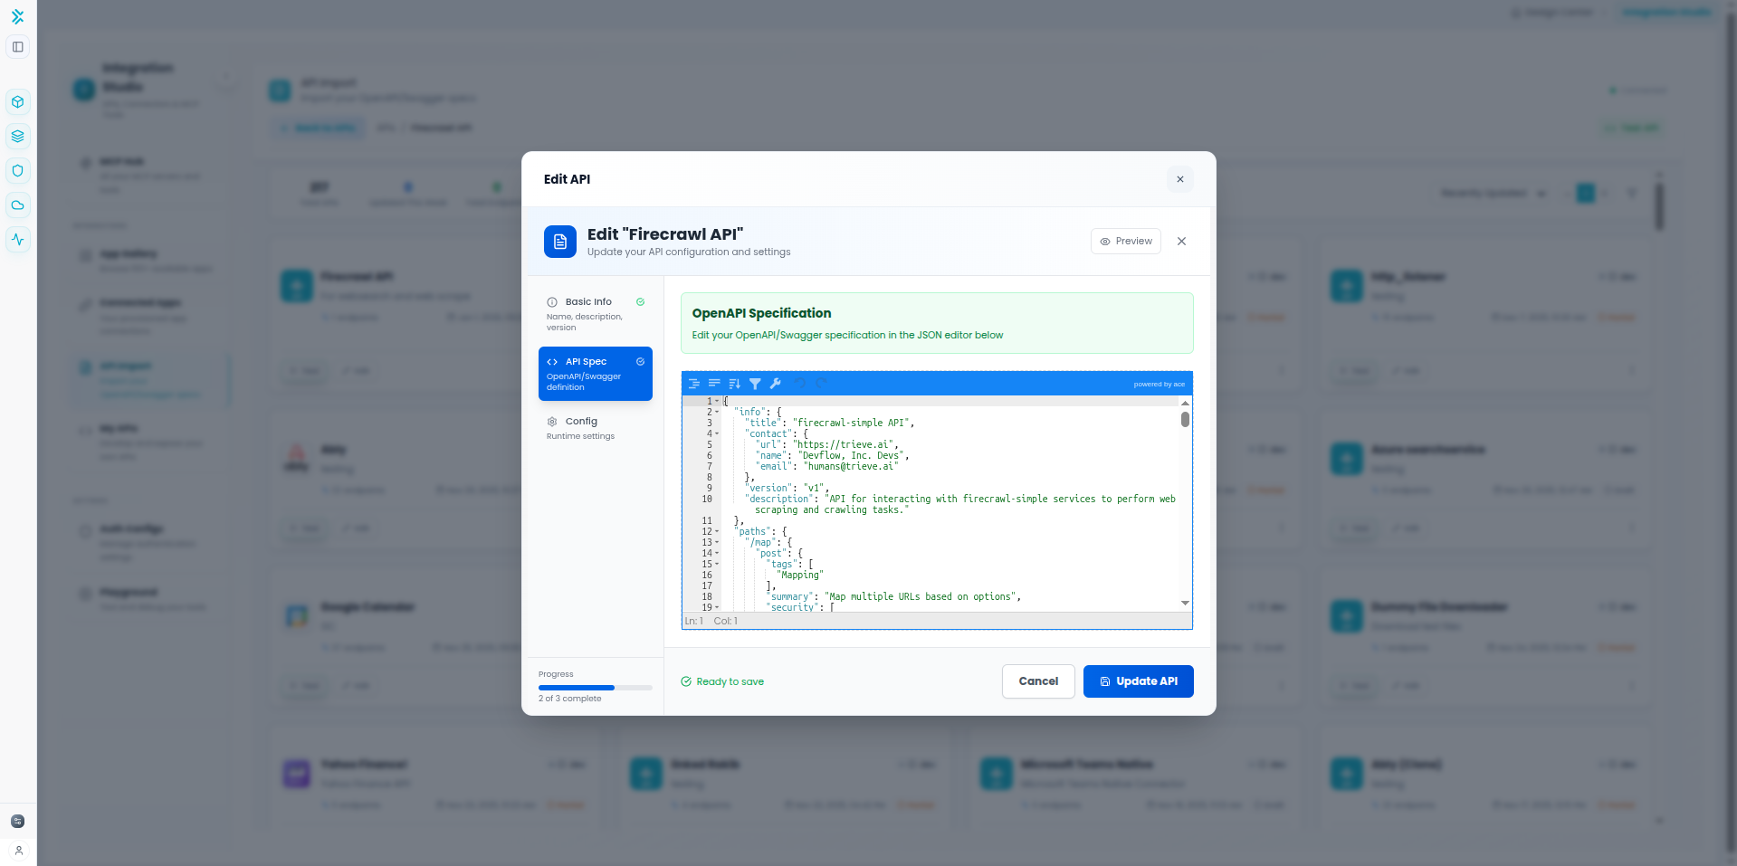Screen dimensions: 1737x866
Task: Click the filter funnel icon in editor toolbar
Action: tap(755, 384)
